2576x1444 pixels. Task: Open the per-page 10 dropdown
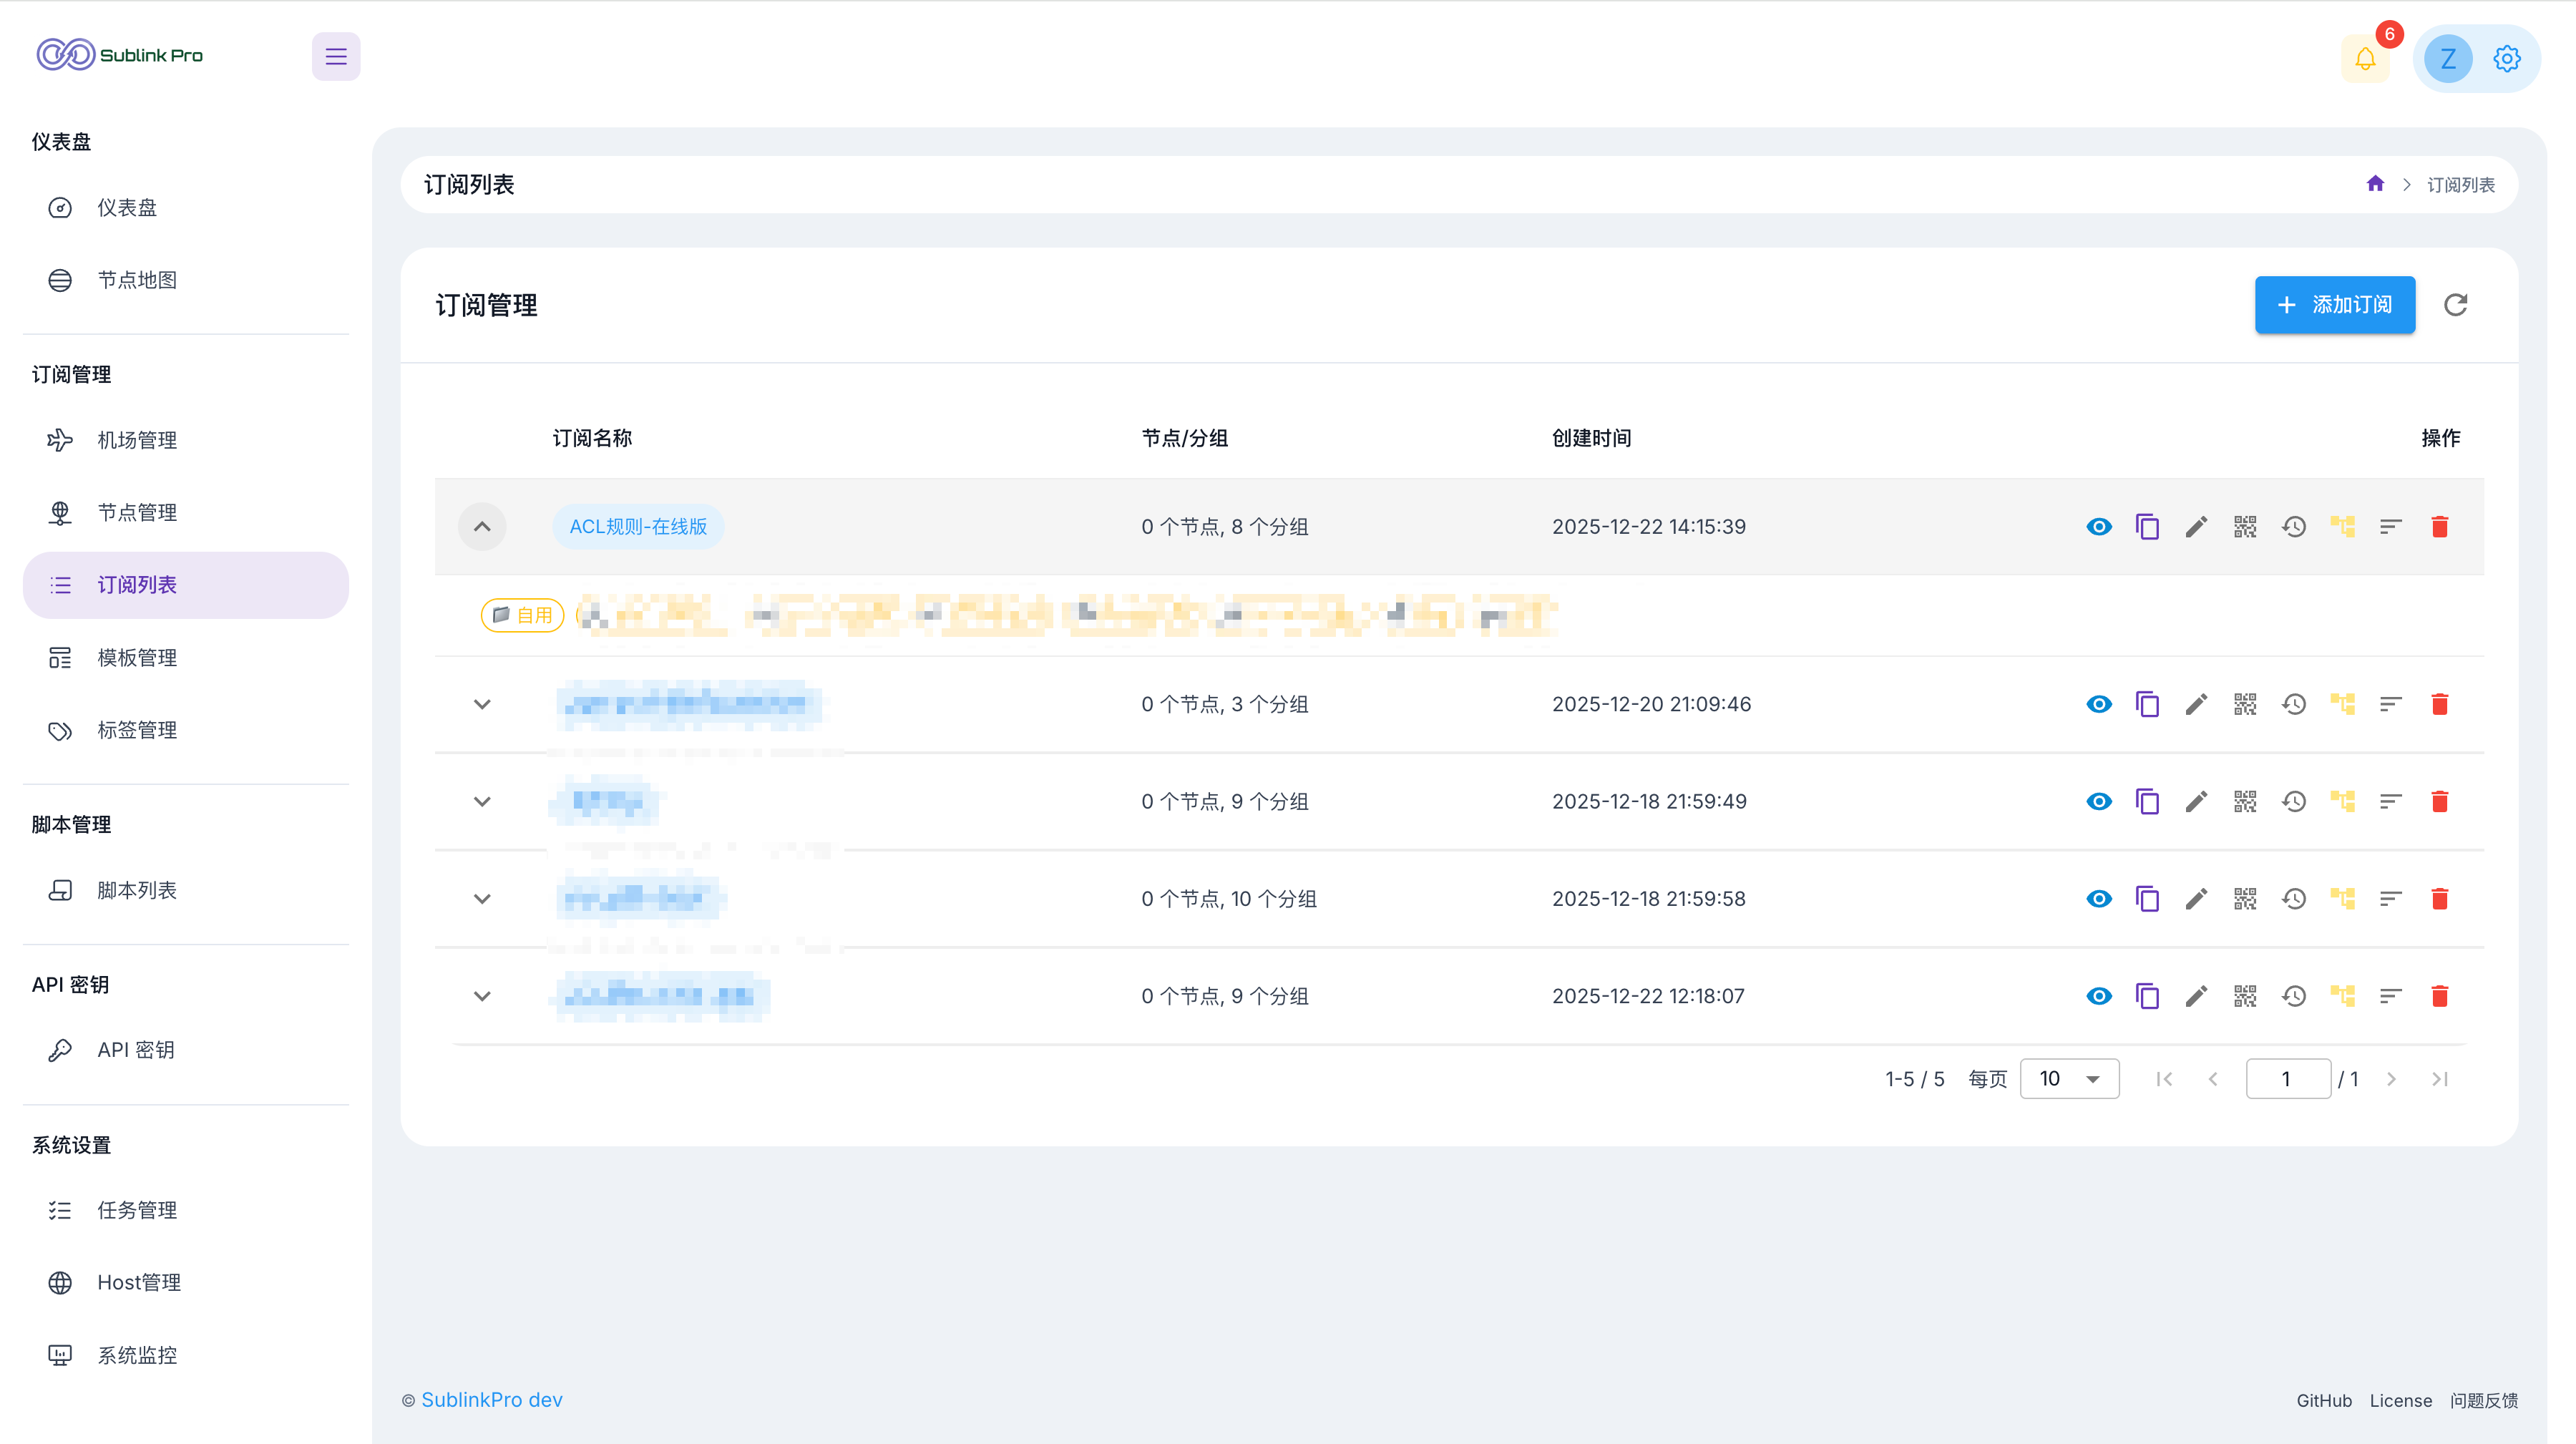point(2069,1079)
